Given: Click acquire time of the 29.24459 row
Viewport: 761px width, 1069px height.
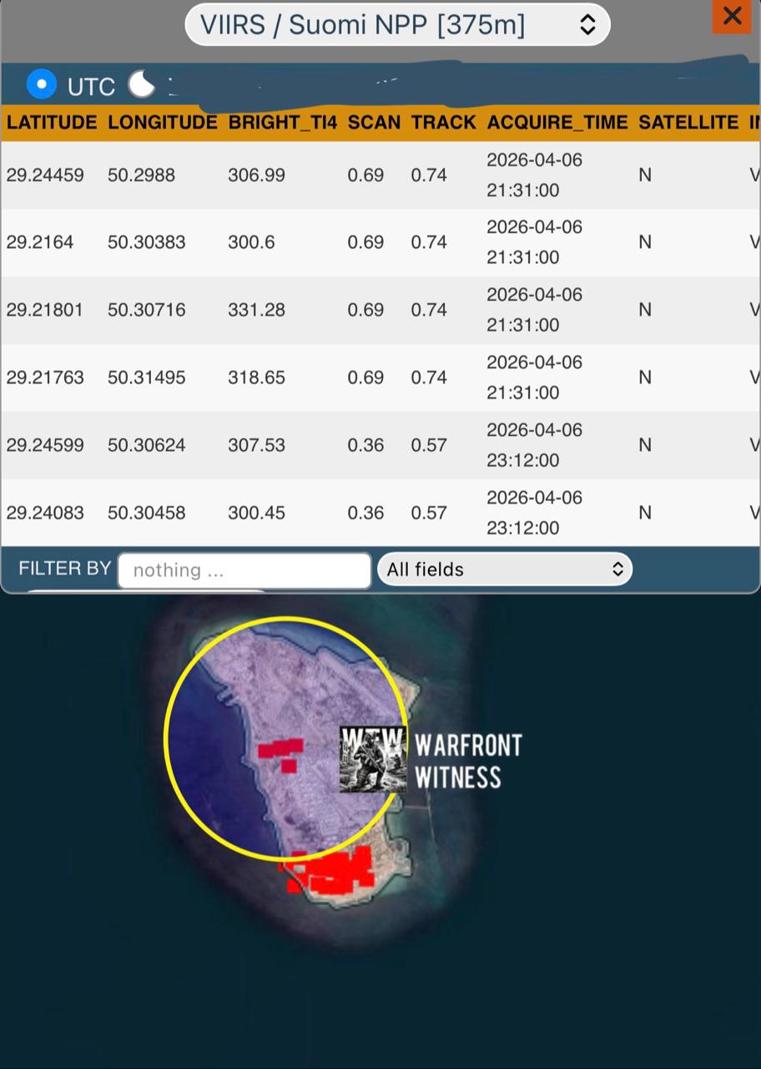Looking at the screenshot, I should pyautogui.click(x=534, y=175).
